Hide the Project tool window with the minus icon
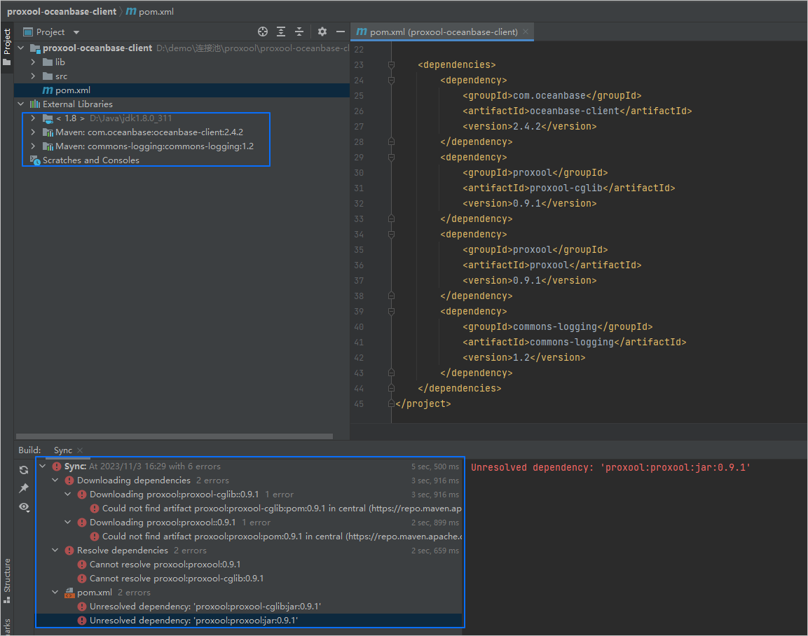The image size is (808, 636). click(x=341, y=32)
